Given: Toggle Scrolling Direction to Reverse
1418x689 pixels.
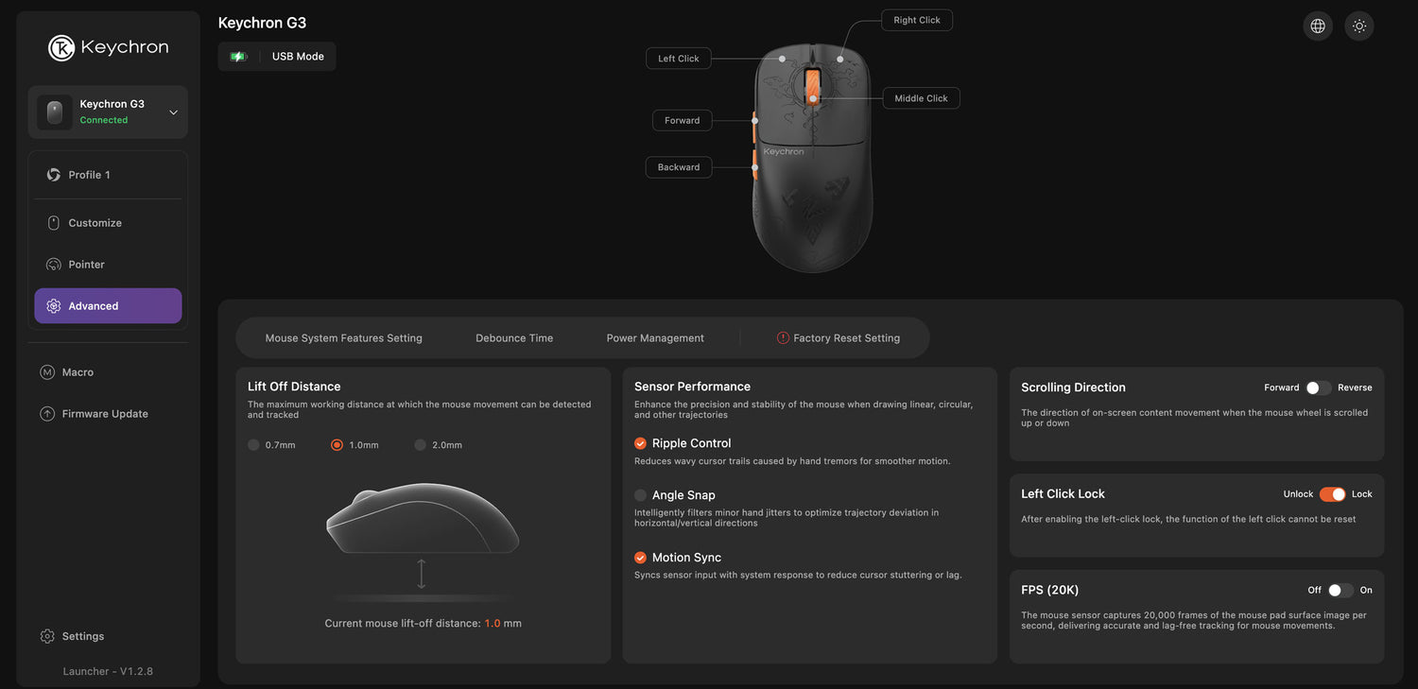Looking at the screenshot, I should point(1319,388).
